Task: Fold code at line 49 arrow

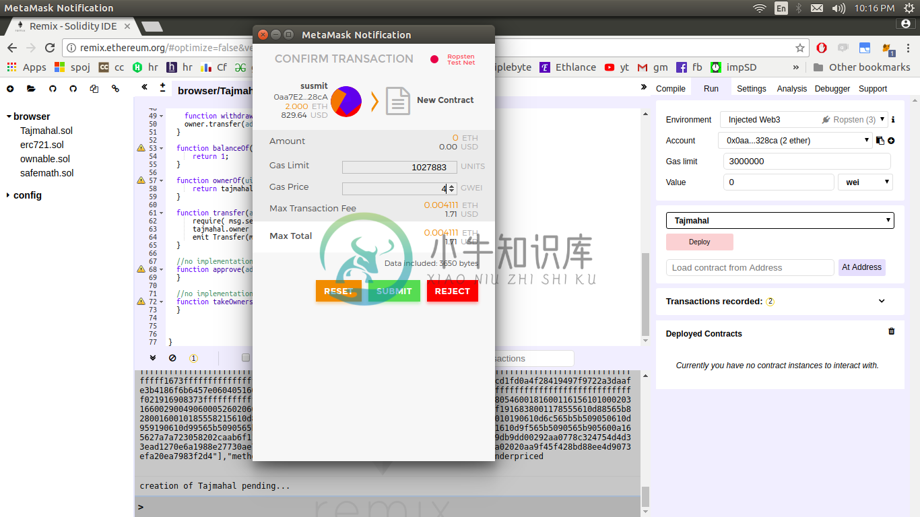Action: click(x=162, y=116)
